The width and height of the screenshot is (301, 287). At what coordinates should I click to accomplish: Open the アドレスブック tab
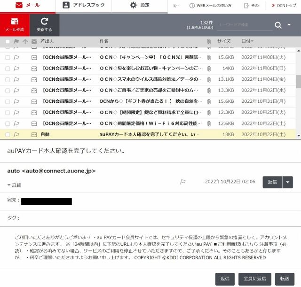click(84, 5)
